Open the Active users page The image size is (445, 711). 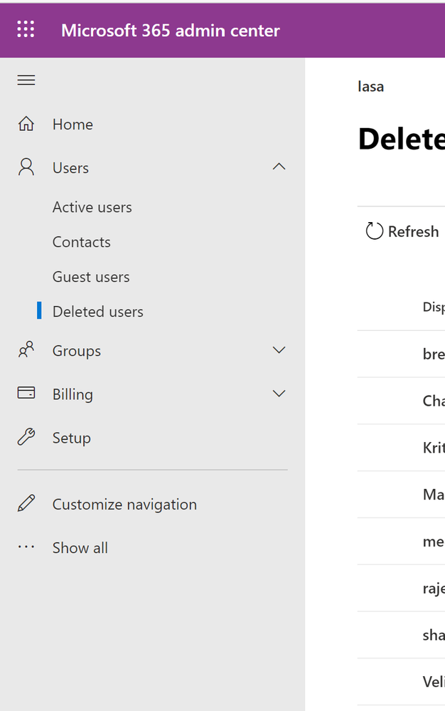[x=92, y=207]
